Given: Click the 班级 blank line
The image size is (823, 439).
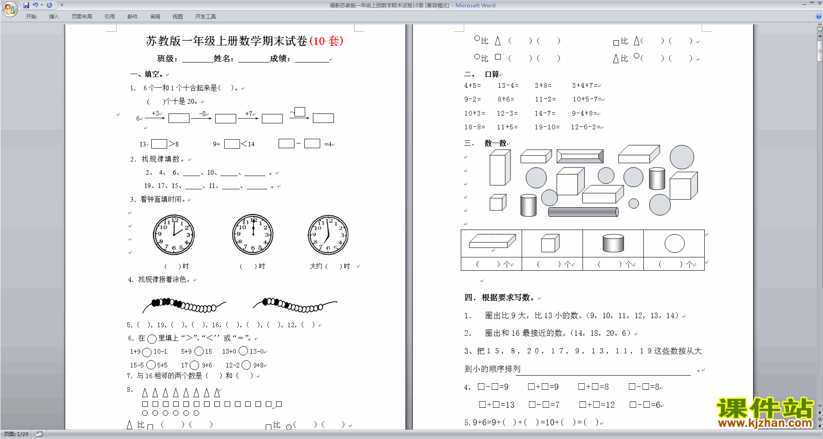Looking at the screenshot, I should 198,59.
